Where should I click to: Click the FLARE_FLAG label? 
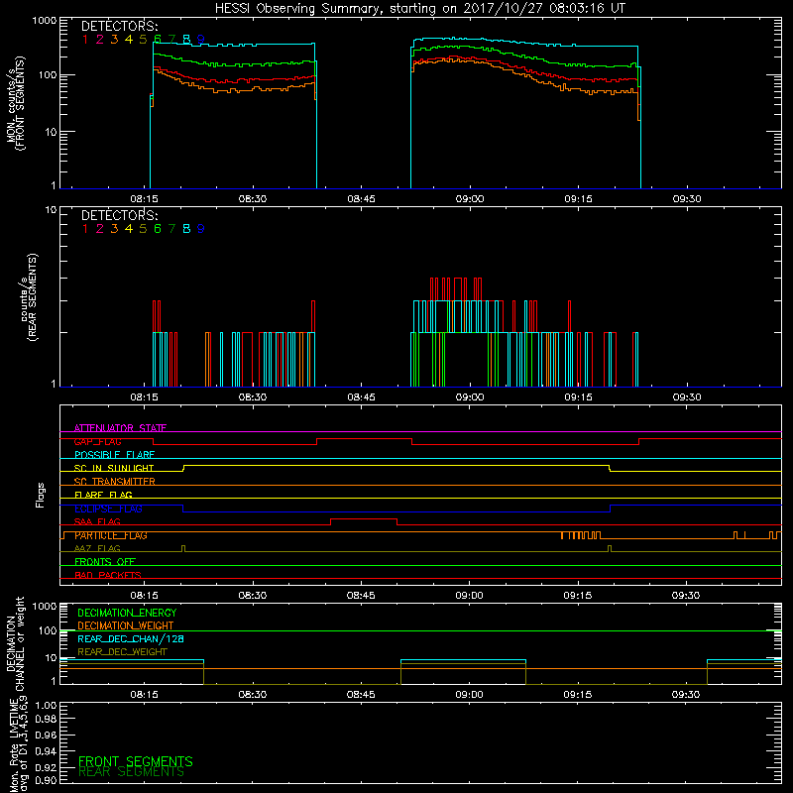coord(103,495)
